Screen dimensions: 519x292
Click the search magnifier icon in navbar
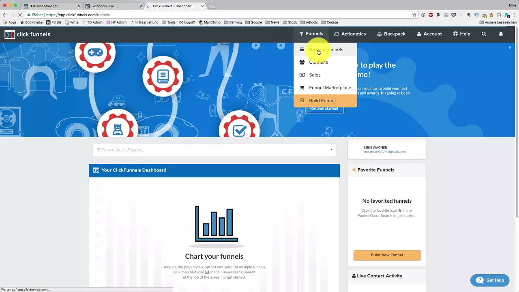[x=484, y=34]
